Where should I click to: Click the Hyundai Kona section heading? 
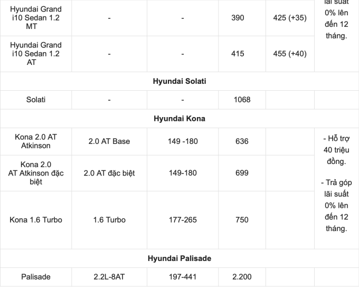[x=179, y=119]
